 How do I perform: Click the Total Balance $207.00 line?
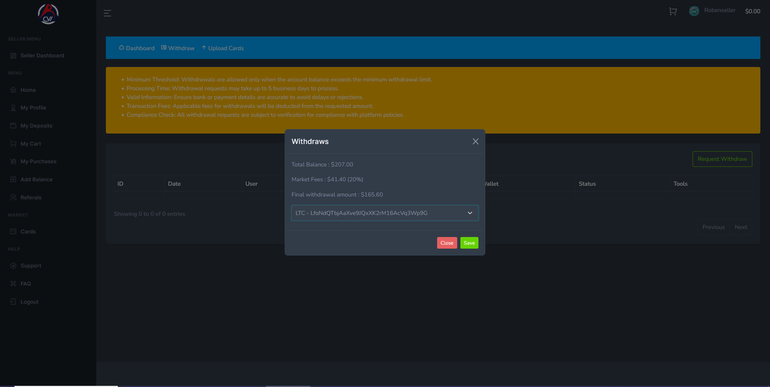(x=322, y=164)
